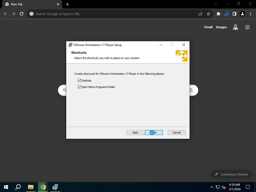This screenshot has width=256, height=192.
Task: Open Chrome tab search chevron
Action: click(216, 3)
